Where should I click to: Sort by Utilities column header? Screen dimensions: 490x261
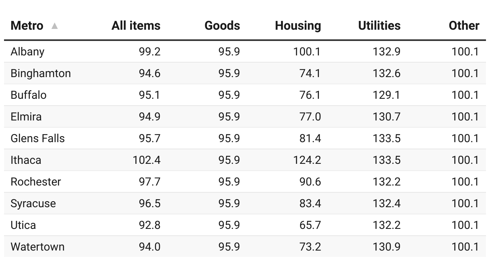click(x=379, y=26)
